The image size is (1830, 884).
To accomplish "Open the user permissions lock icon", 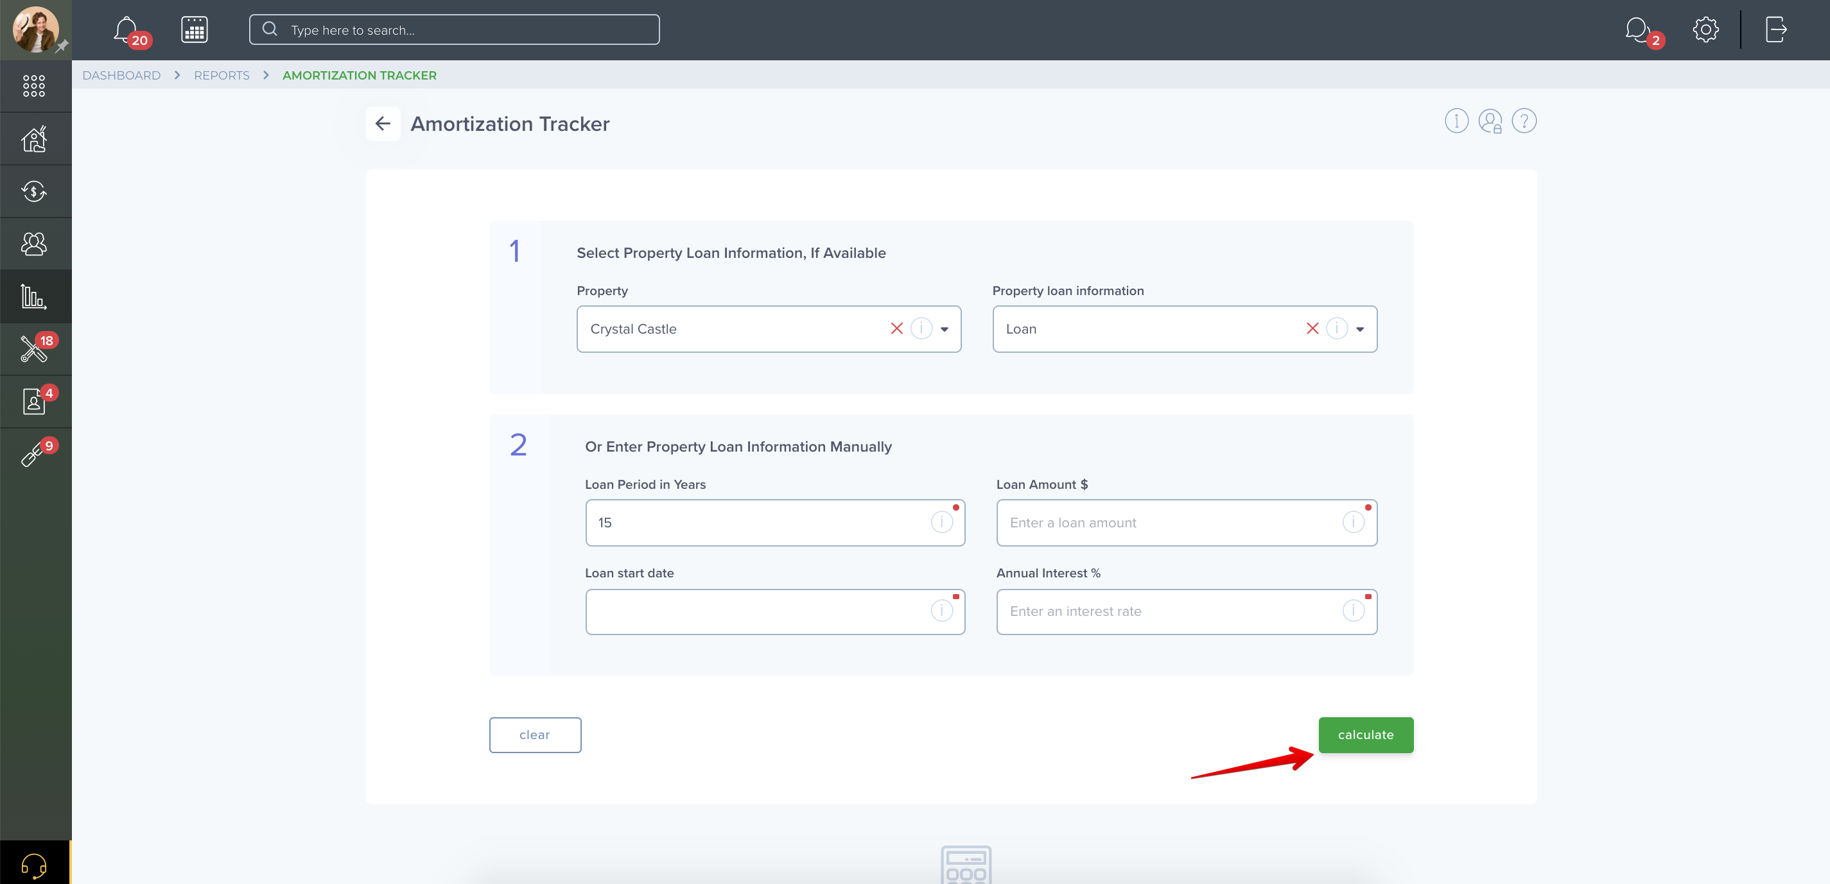I will 1490,121.
